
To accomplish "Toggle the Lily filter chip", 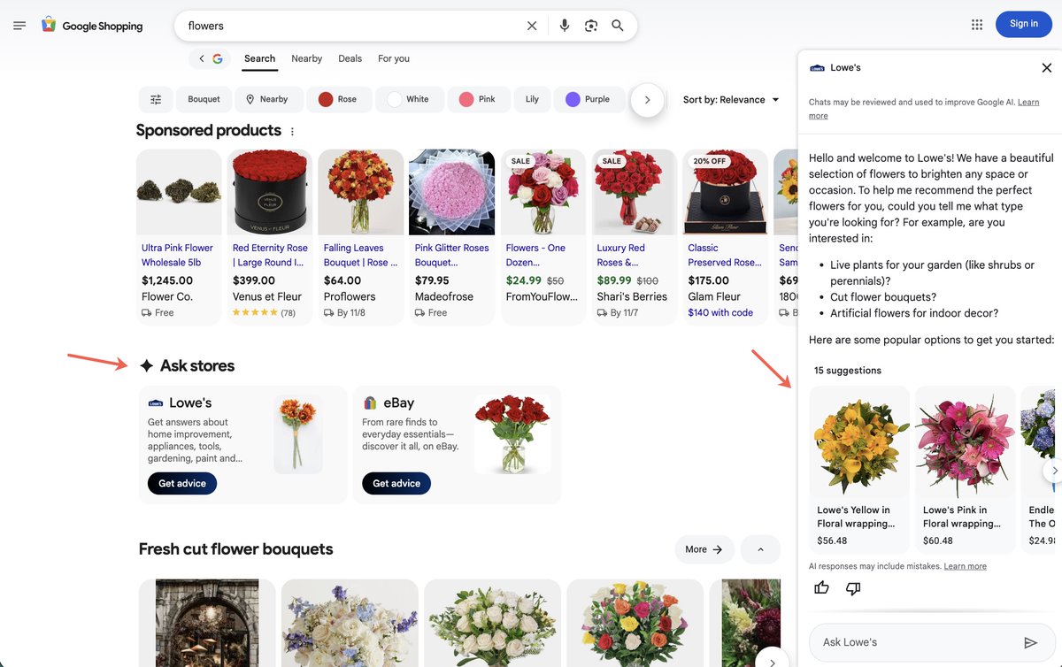I will click(x=532, y=99).
